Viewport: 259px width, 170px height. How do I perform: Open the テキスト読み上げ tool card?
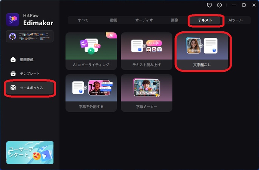[x=146, y=51]
